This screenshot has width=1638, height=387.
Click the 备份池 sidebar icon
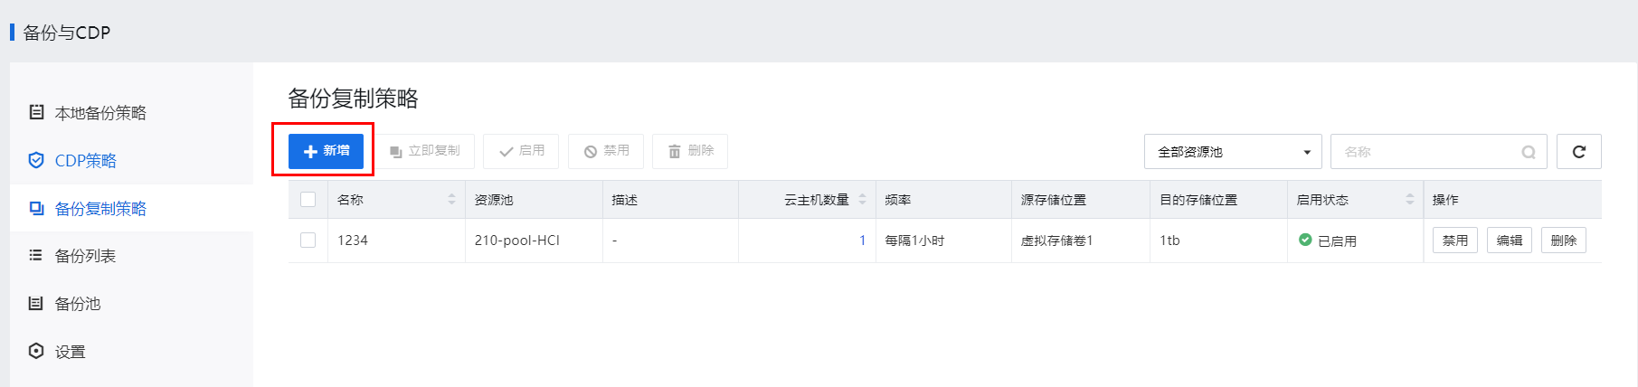[36, 303]
